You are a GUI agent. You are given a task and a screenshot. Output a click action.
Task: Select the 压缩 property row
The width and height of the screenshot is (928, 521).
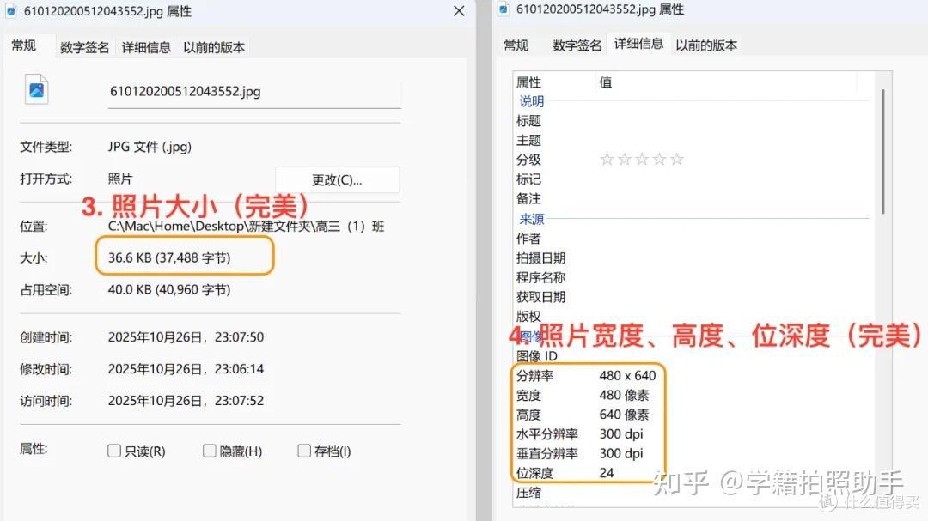[x=693, y=493]
